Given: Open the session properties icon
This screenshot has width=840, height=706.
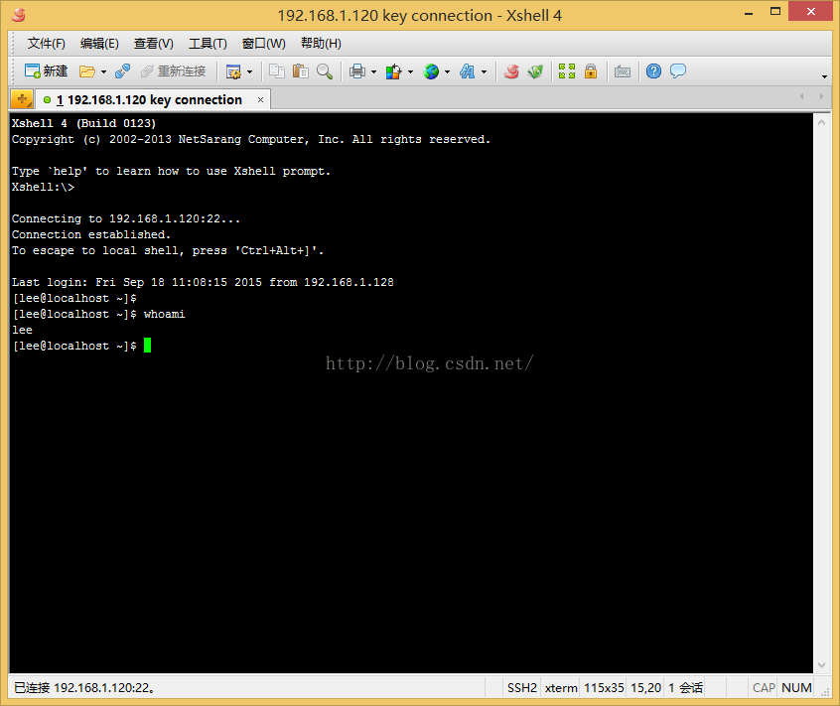Looking at the screenshot, I should pyautogui.click(x=233, y=71).
